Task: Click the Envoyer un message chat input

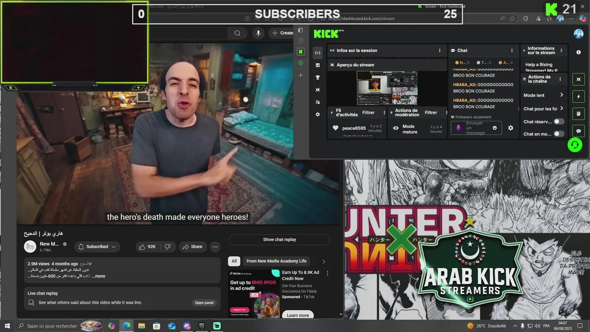Action: (x=476, y=128)
